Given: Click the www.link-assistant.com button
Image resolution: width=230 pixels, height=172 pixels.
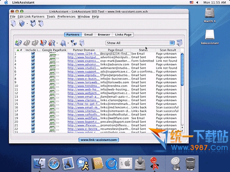Looking at the screenshot, I should tap(98, 140).
